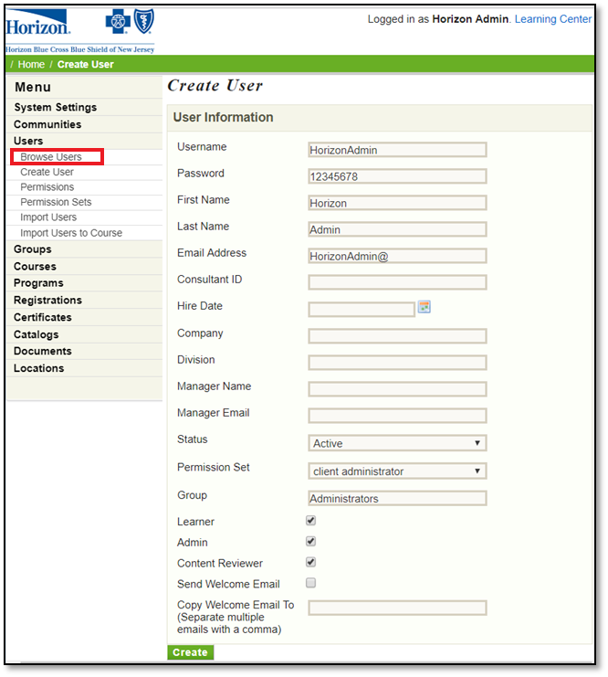
Task: Click the Division input field
Action: pos(397,363)
